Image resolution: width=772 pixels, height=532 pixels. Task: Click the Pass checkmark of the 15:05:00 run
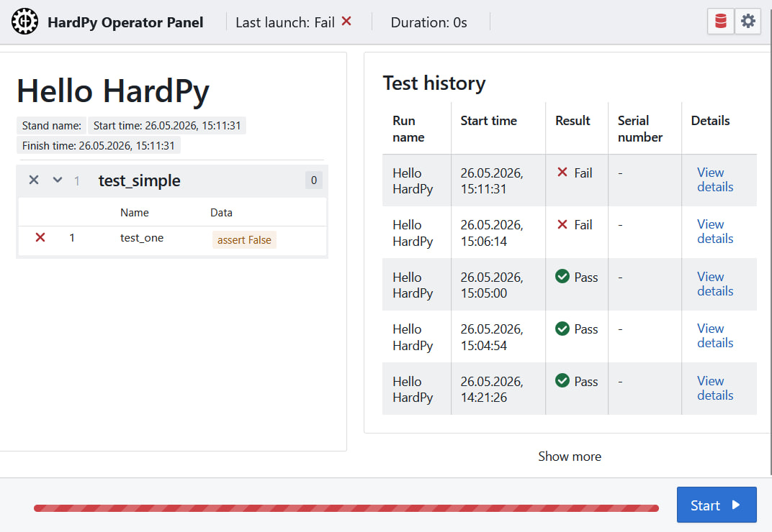(x=562, y=276)
